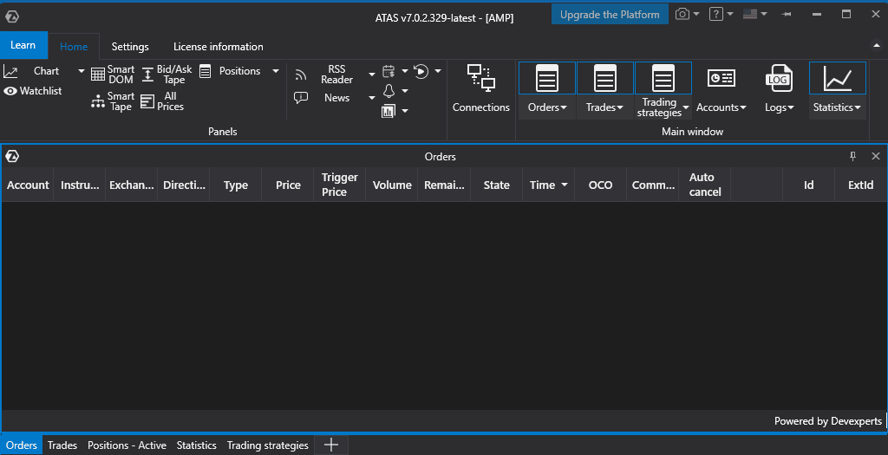Click the Trigger Price column header

pos(340,185)
